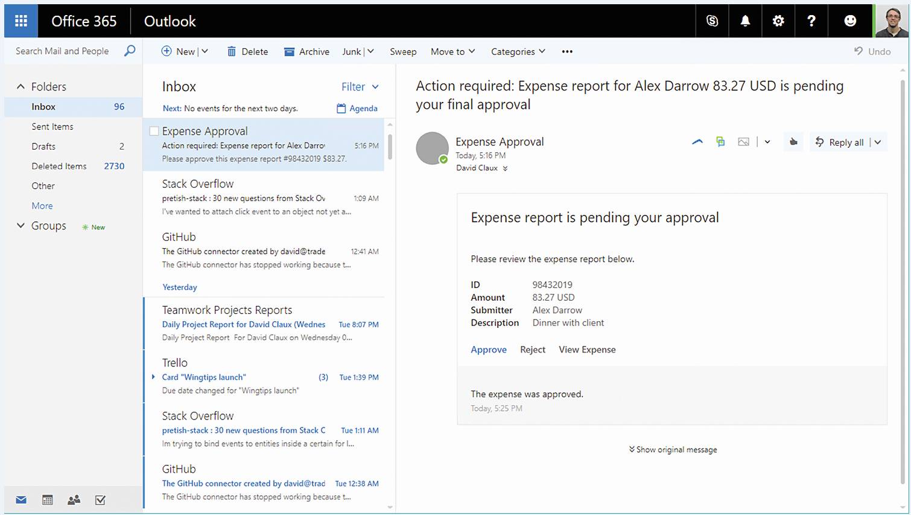Check the Expense Approval message checkbox
This screenshot has width=911, height=515.
[154, 131]
